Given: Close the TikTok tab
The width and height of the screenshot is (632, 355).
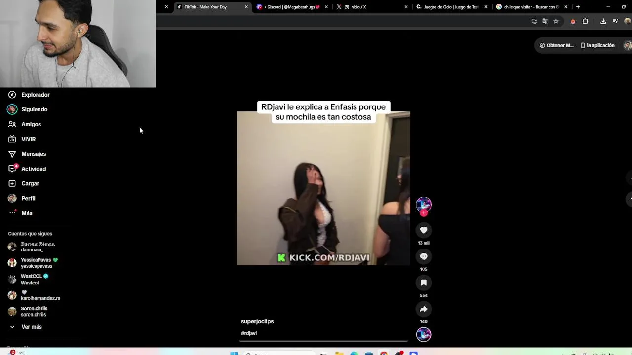Looking at the screenshot, I should [246, 7].
